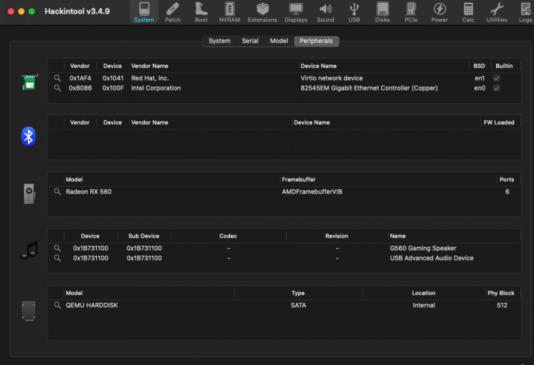Open the Displays toolbar section
The height and width of the screenshot is (365, 534).
click(296, 12)
